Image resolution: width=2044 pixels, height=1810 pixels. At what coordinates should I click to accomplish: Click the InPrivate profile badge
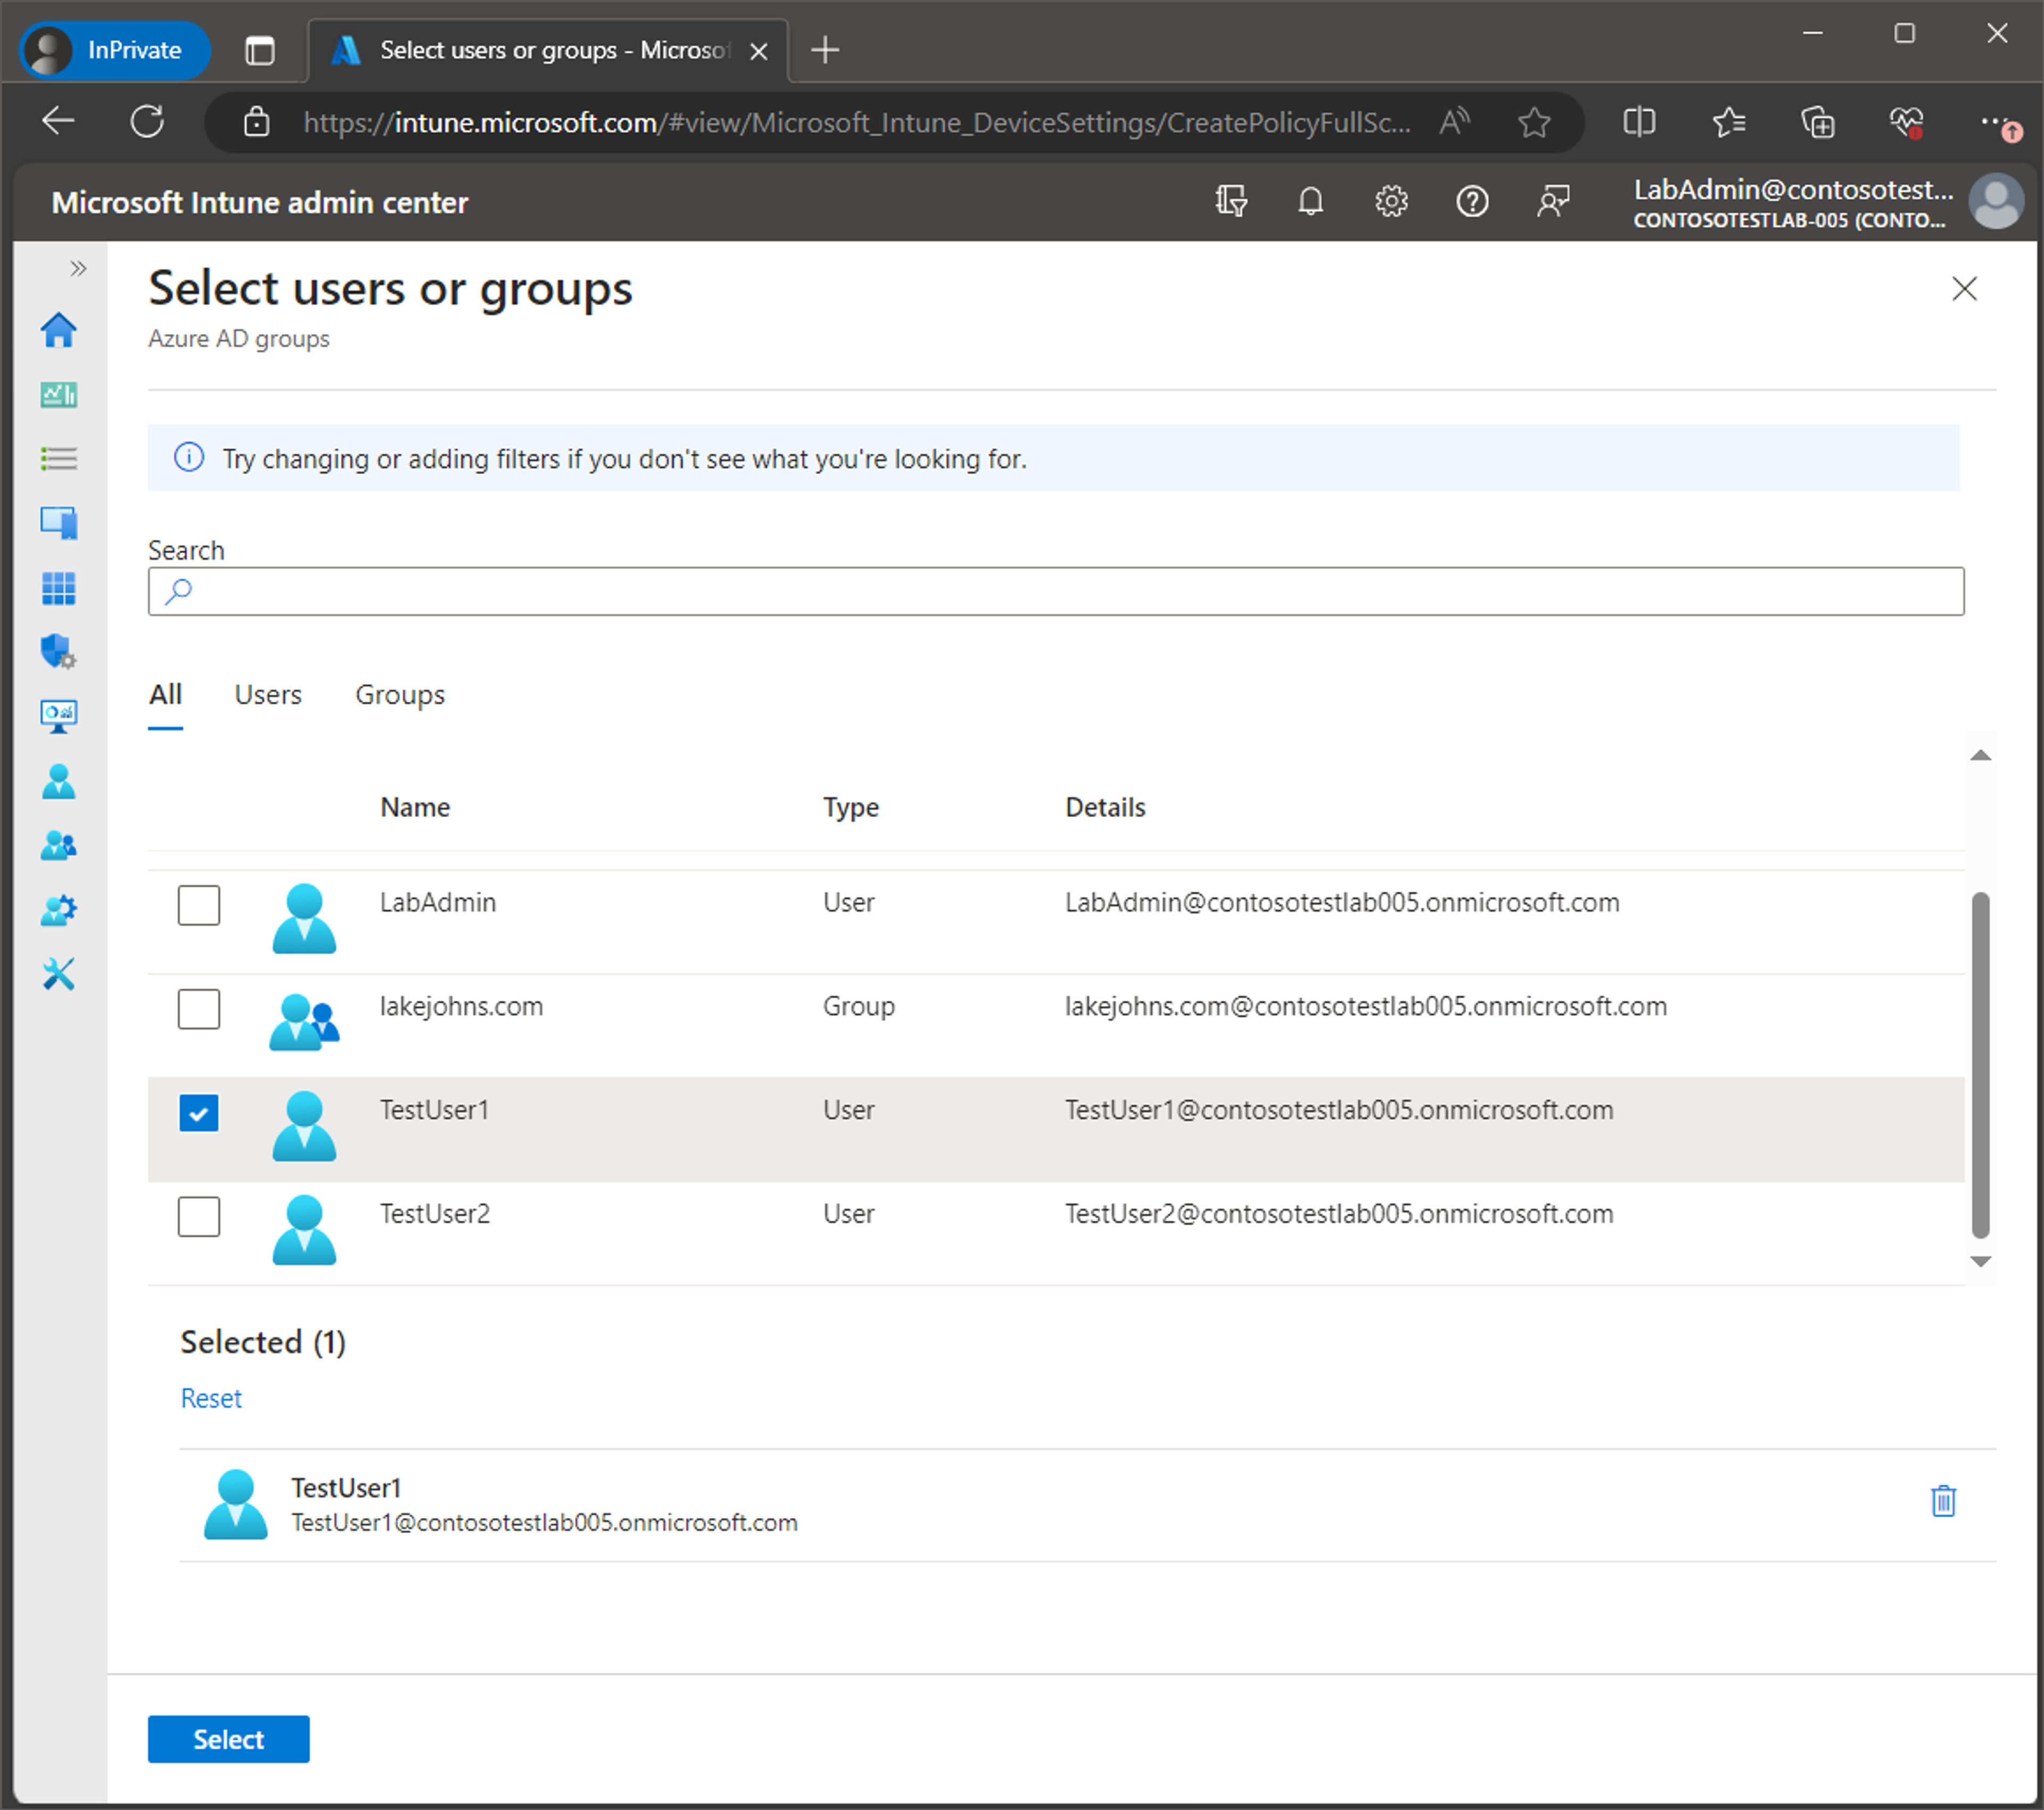[114, 50]
